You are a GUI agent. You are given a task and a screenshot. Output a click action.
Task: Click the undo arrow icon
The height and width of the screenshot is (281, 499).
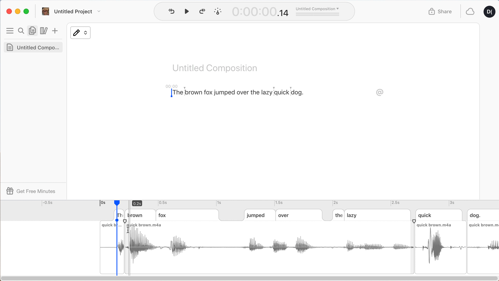coord(171,11)
